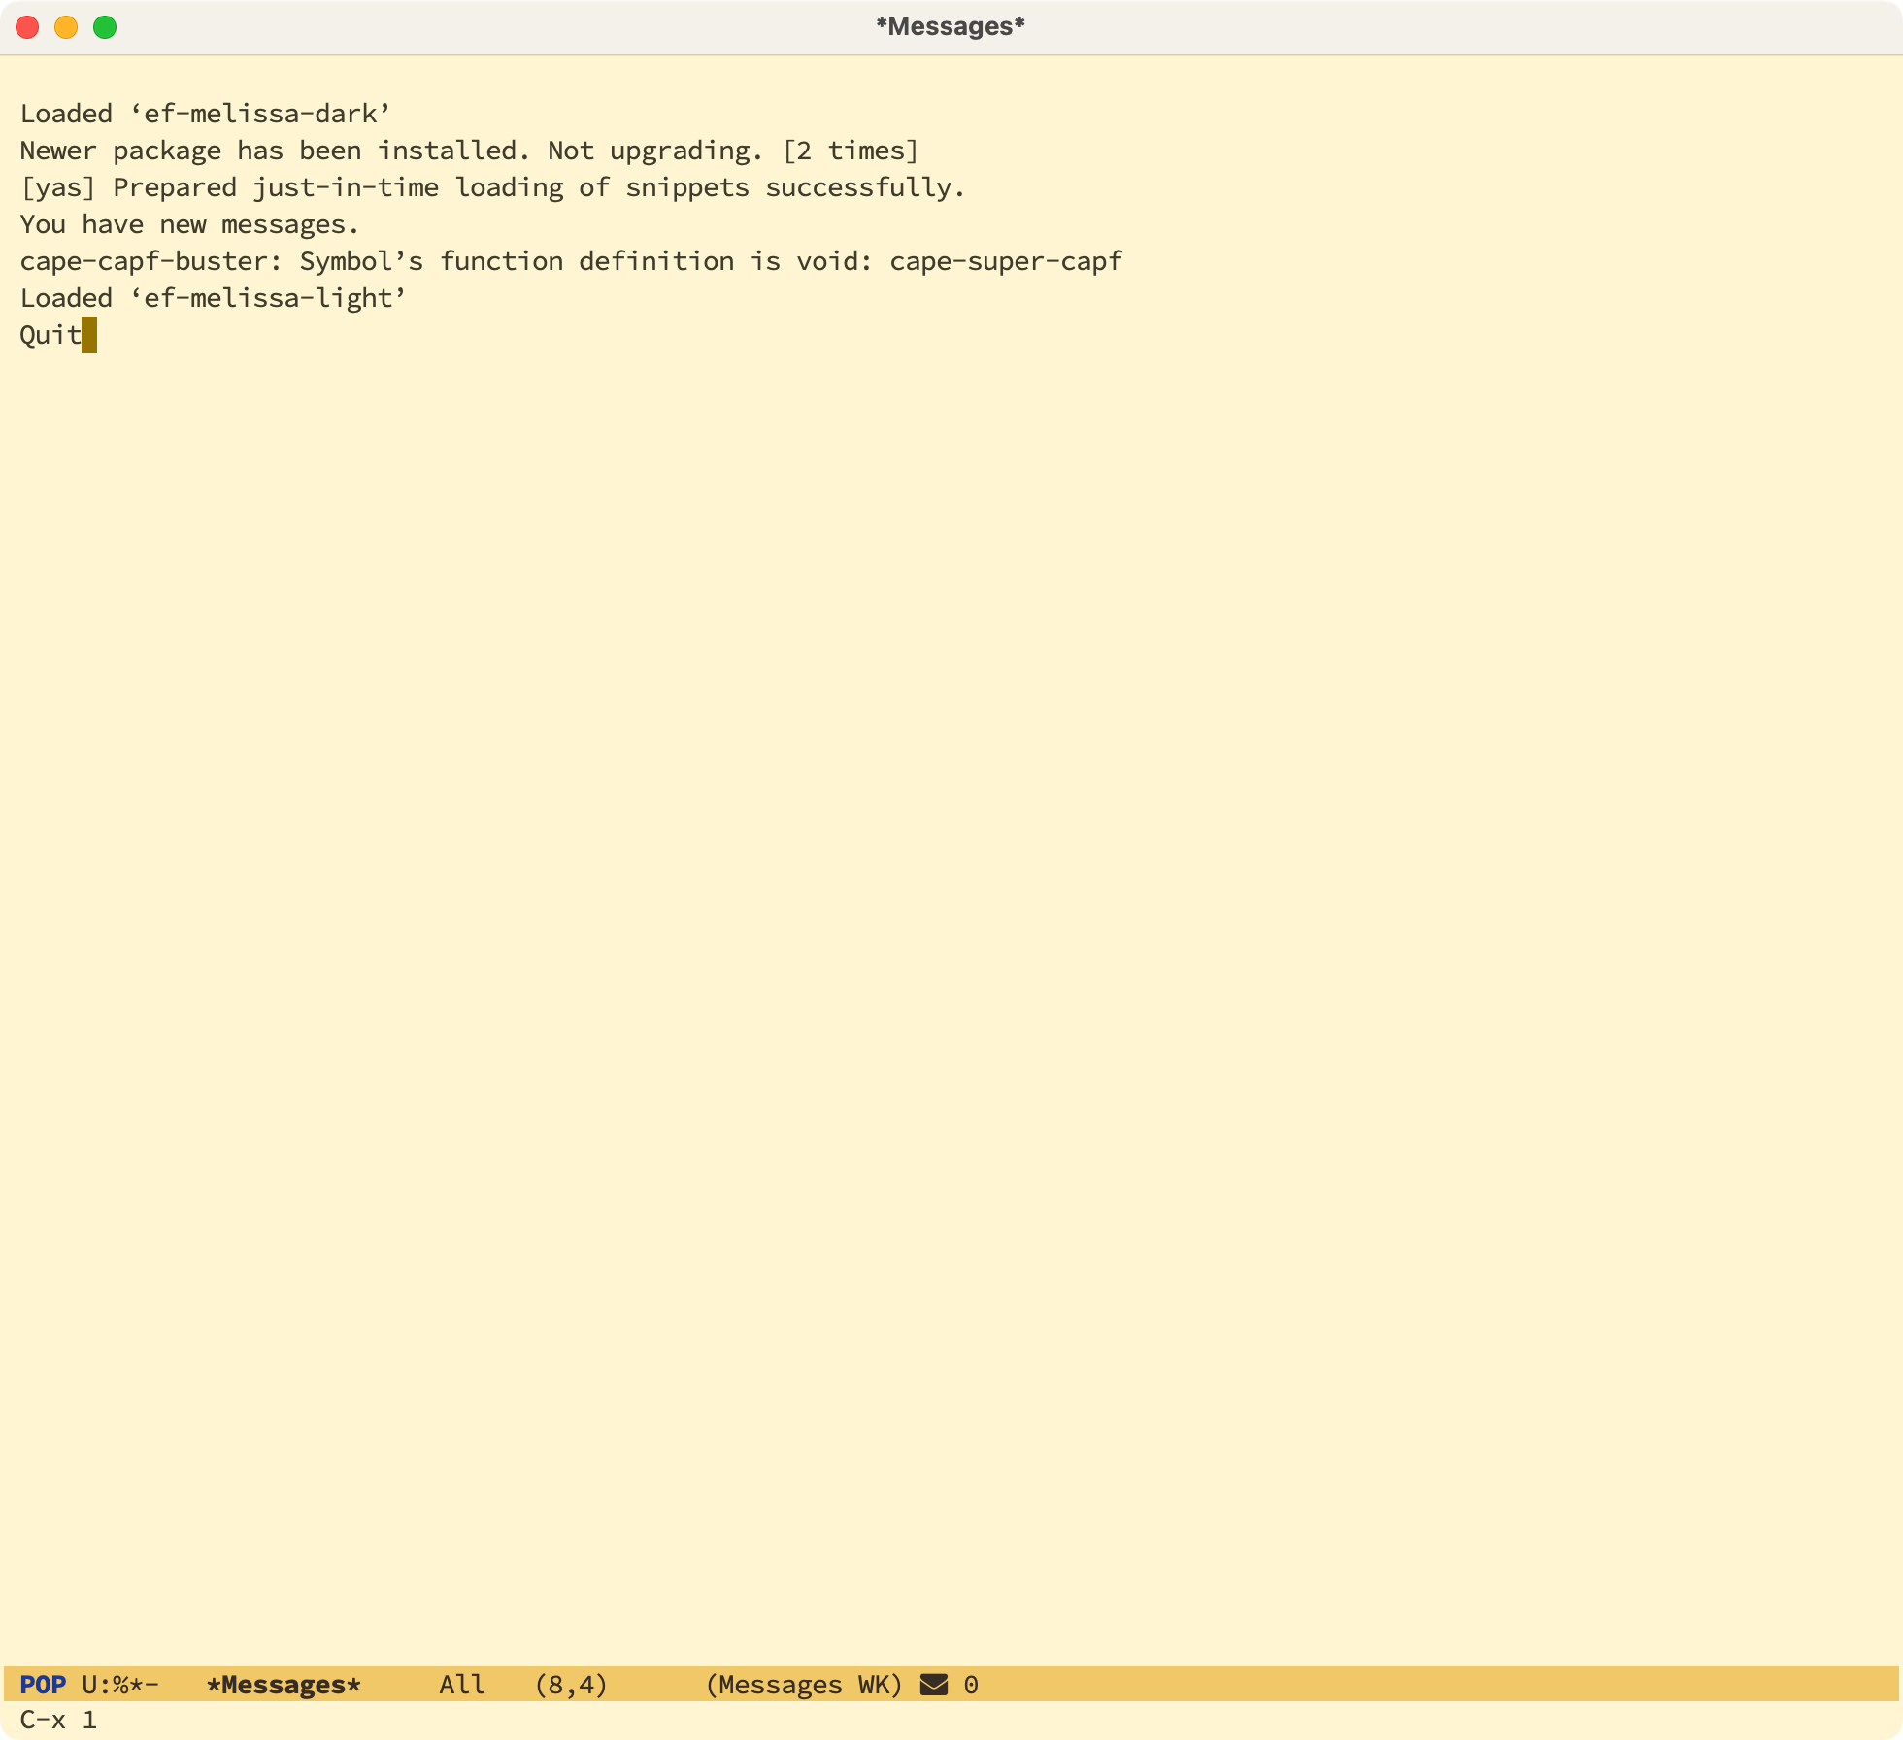Viewport: 1903px width, 1740px height.
Task: Click the word cape-super-capf in error line
Action: [1006, 261]
